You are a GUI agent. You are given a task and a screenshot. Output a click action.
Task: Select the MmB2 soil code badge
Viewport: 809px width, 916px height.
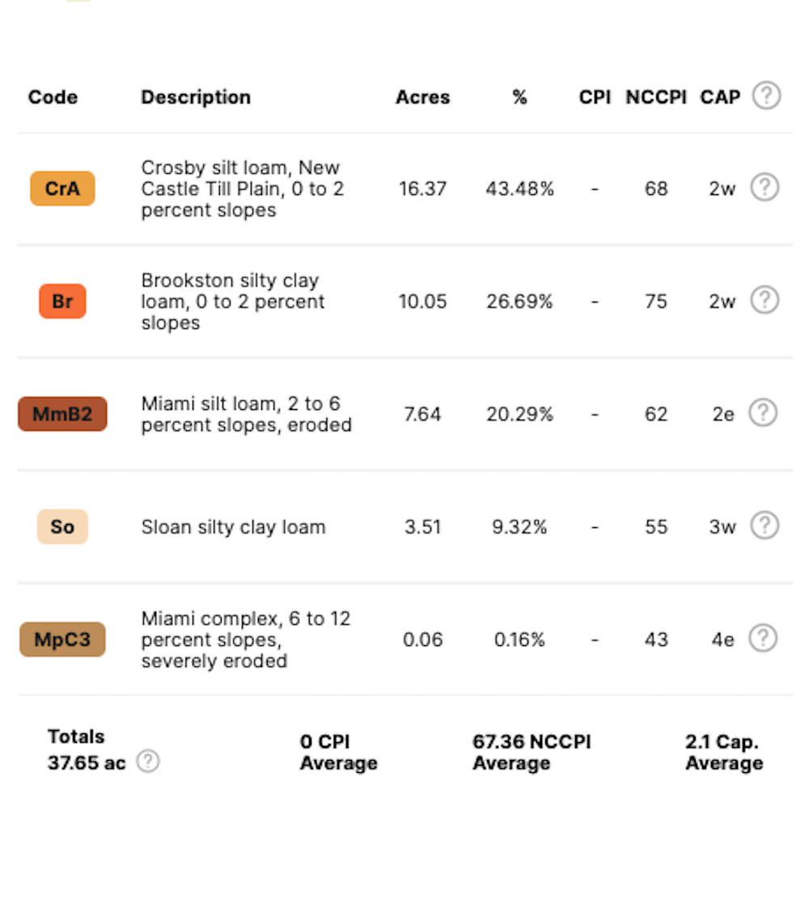point(62,414)
